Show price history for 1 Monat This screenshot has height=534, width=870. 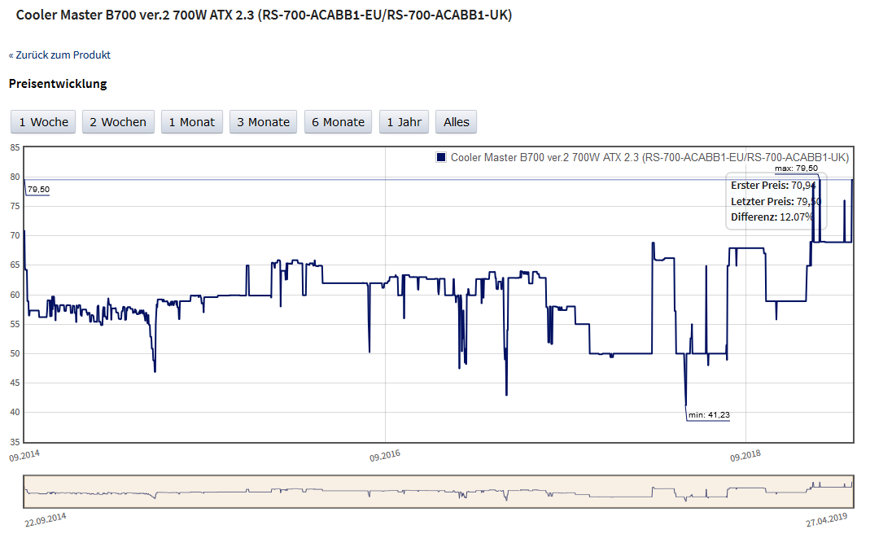[x=192, y=122]
